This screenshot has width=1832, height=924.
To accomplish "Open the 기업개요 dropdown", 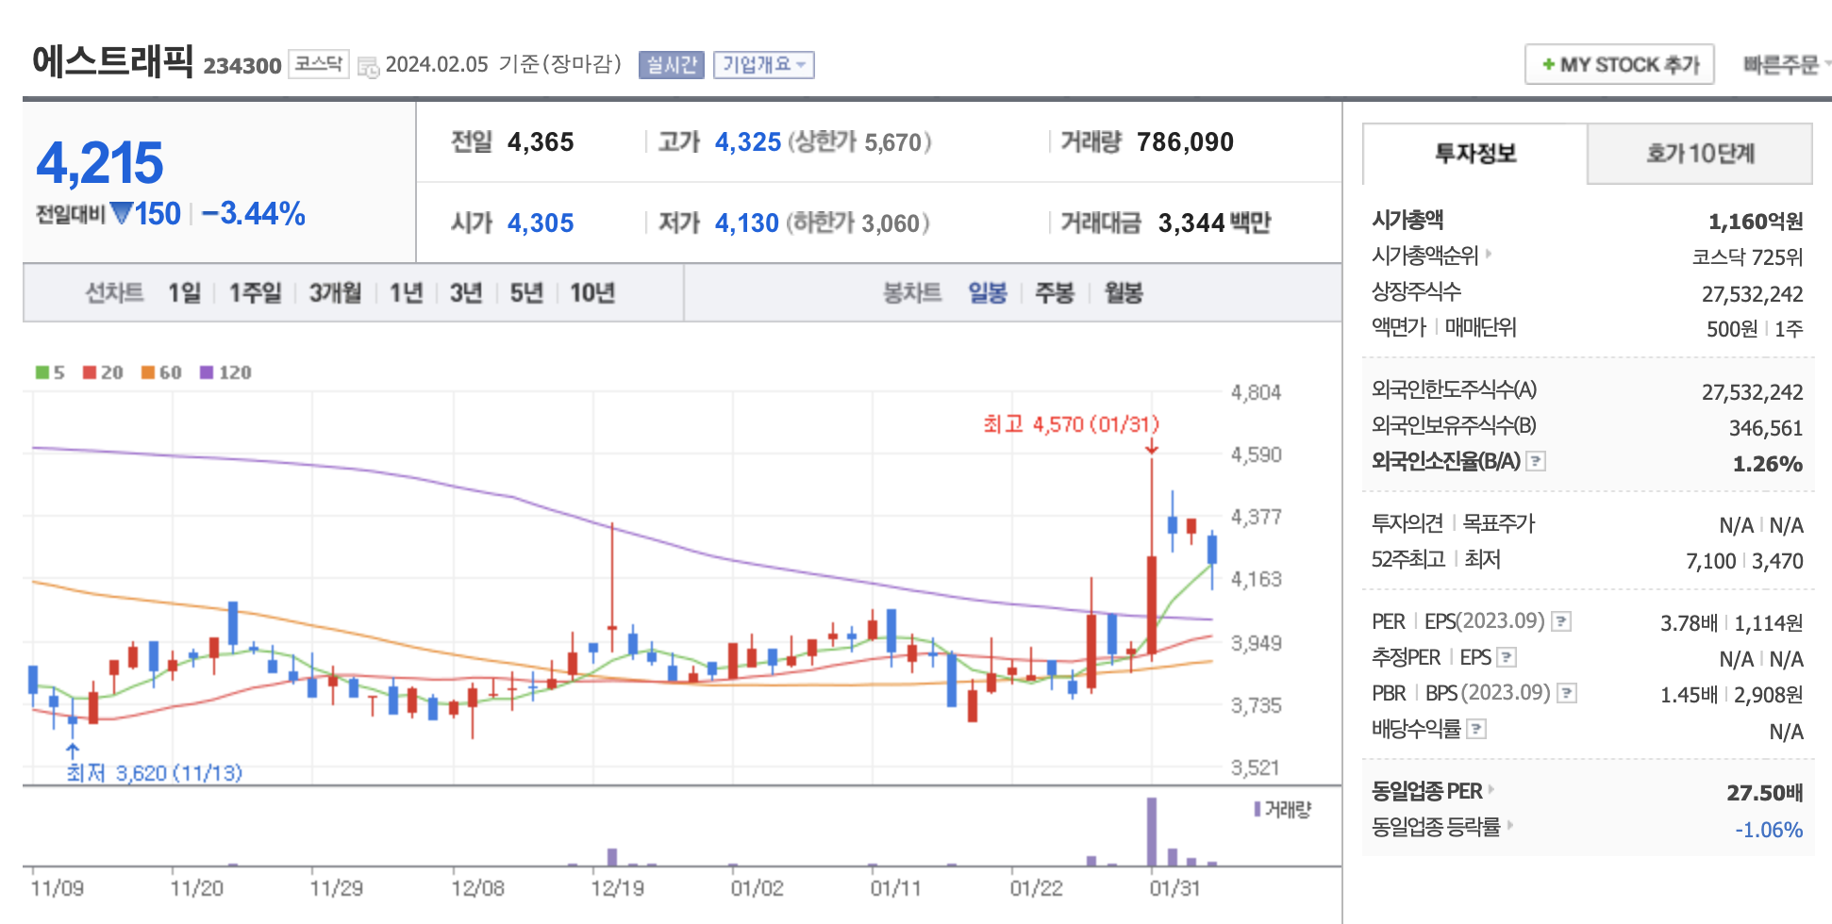I will point(763,64).
